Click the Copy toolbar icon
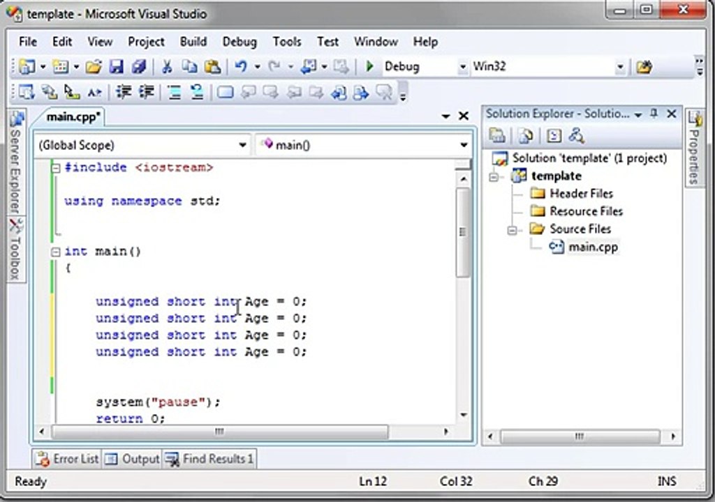The height and width of the screenshot is (502, 715). point(189,67)
